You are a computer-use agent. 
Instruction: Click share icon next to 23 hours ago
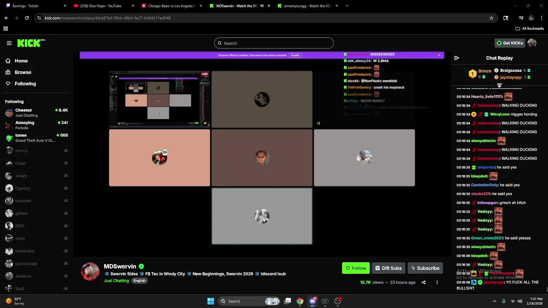(x=423, y=282)
